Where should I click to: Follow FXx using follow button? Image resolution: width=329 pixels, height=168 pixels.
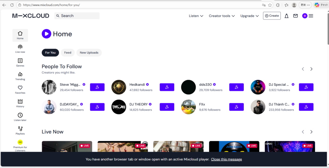point(236,107)
